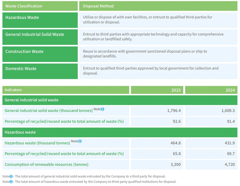Viewport: 240px width, 186px height.
Task: Select the 4,720 renewable resources value
Action: [229, 165]
